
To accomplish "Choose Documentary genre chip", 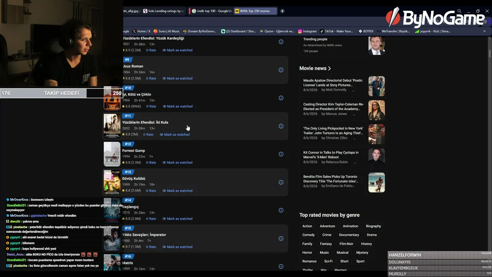I will (349, 235).
